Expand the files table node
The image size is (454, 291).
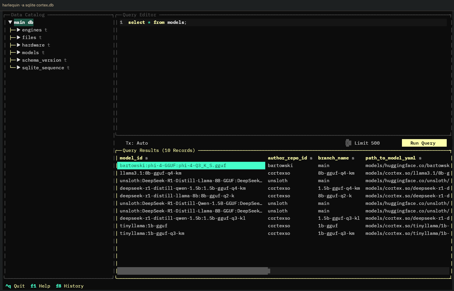(x=19, y=38)
